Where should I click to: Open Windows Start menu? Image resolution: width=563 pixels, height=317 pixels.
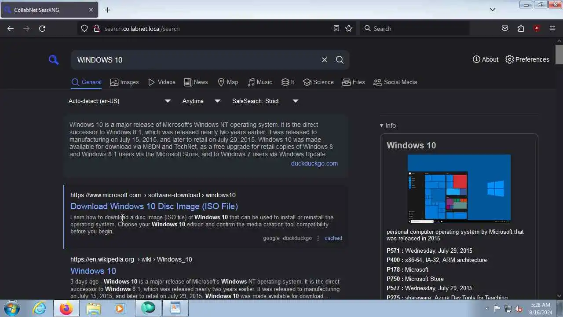[11, 308]
